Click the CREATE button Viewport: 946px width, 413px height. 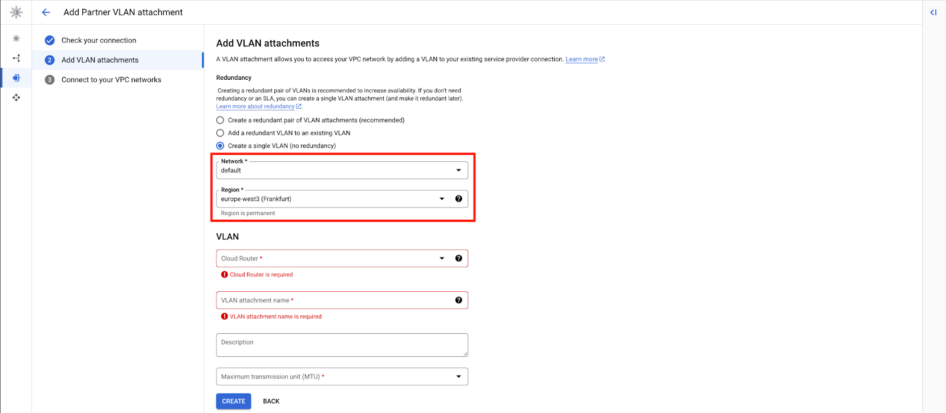click(x=234, y=401)
